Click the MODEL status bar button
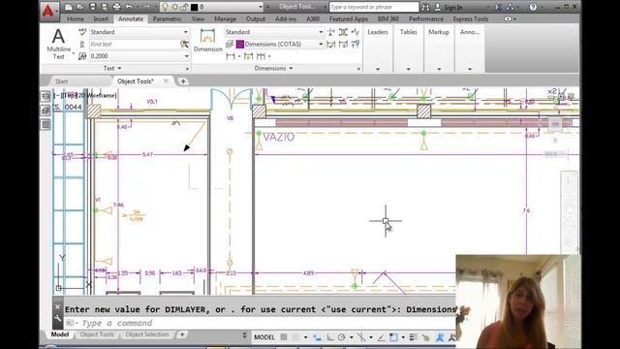 click(x=264, y=337)
